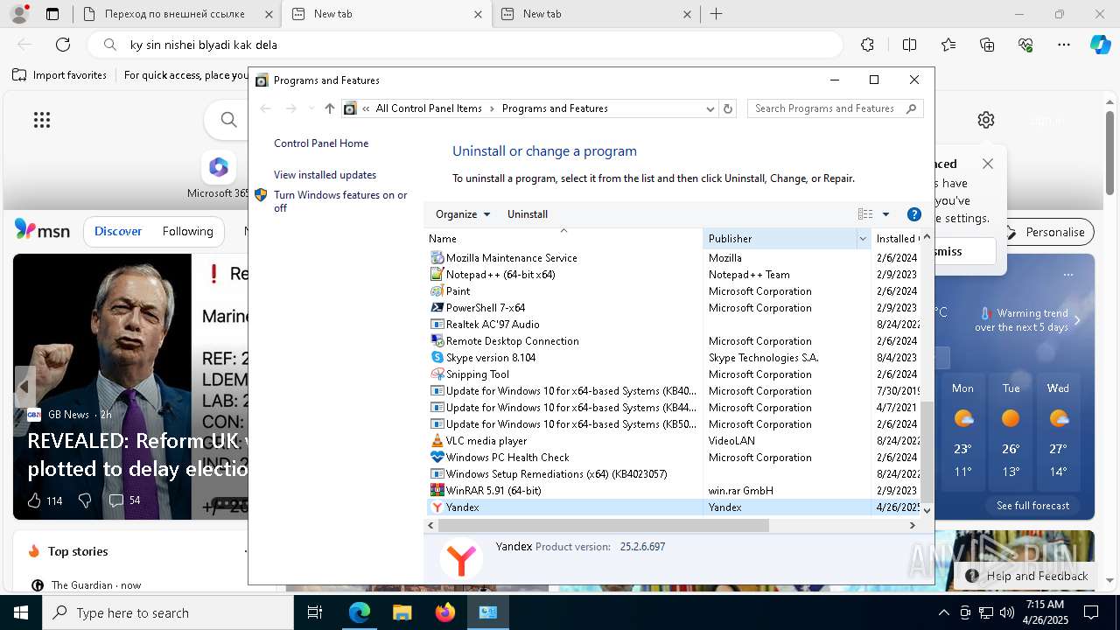Like the GB News story thumbs up
The width and height of the screenshot is (1120, 630).
[34, 500]
